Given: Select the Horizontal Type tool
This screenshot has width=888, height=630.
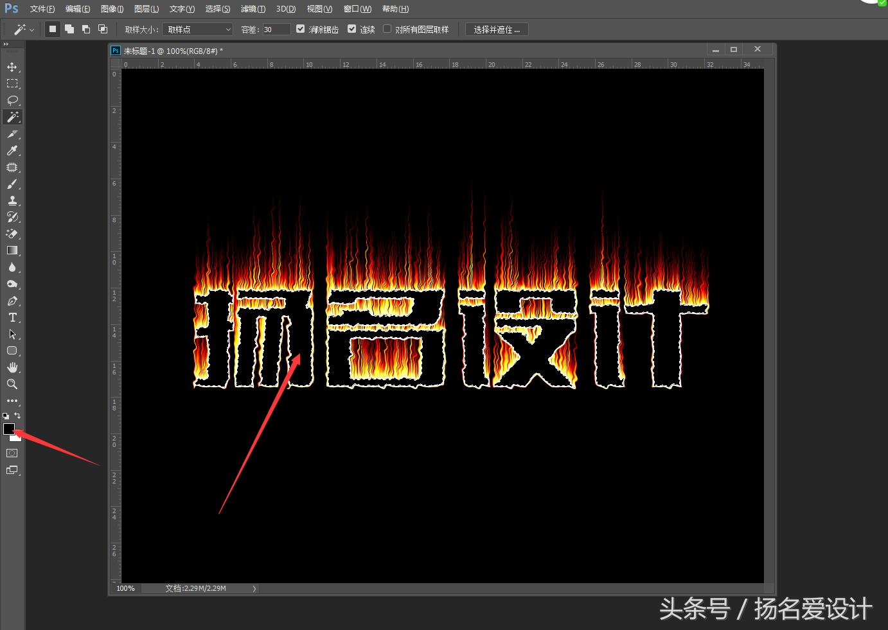Looking at the screenshot, I should (12, 317).
